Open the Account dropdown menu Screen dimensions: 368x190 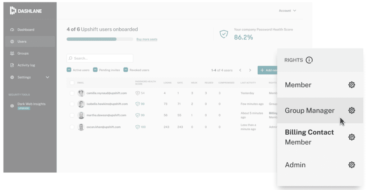287,11
